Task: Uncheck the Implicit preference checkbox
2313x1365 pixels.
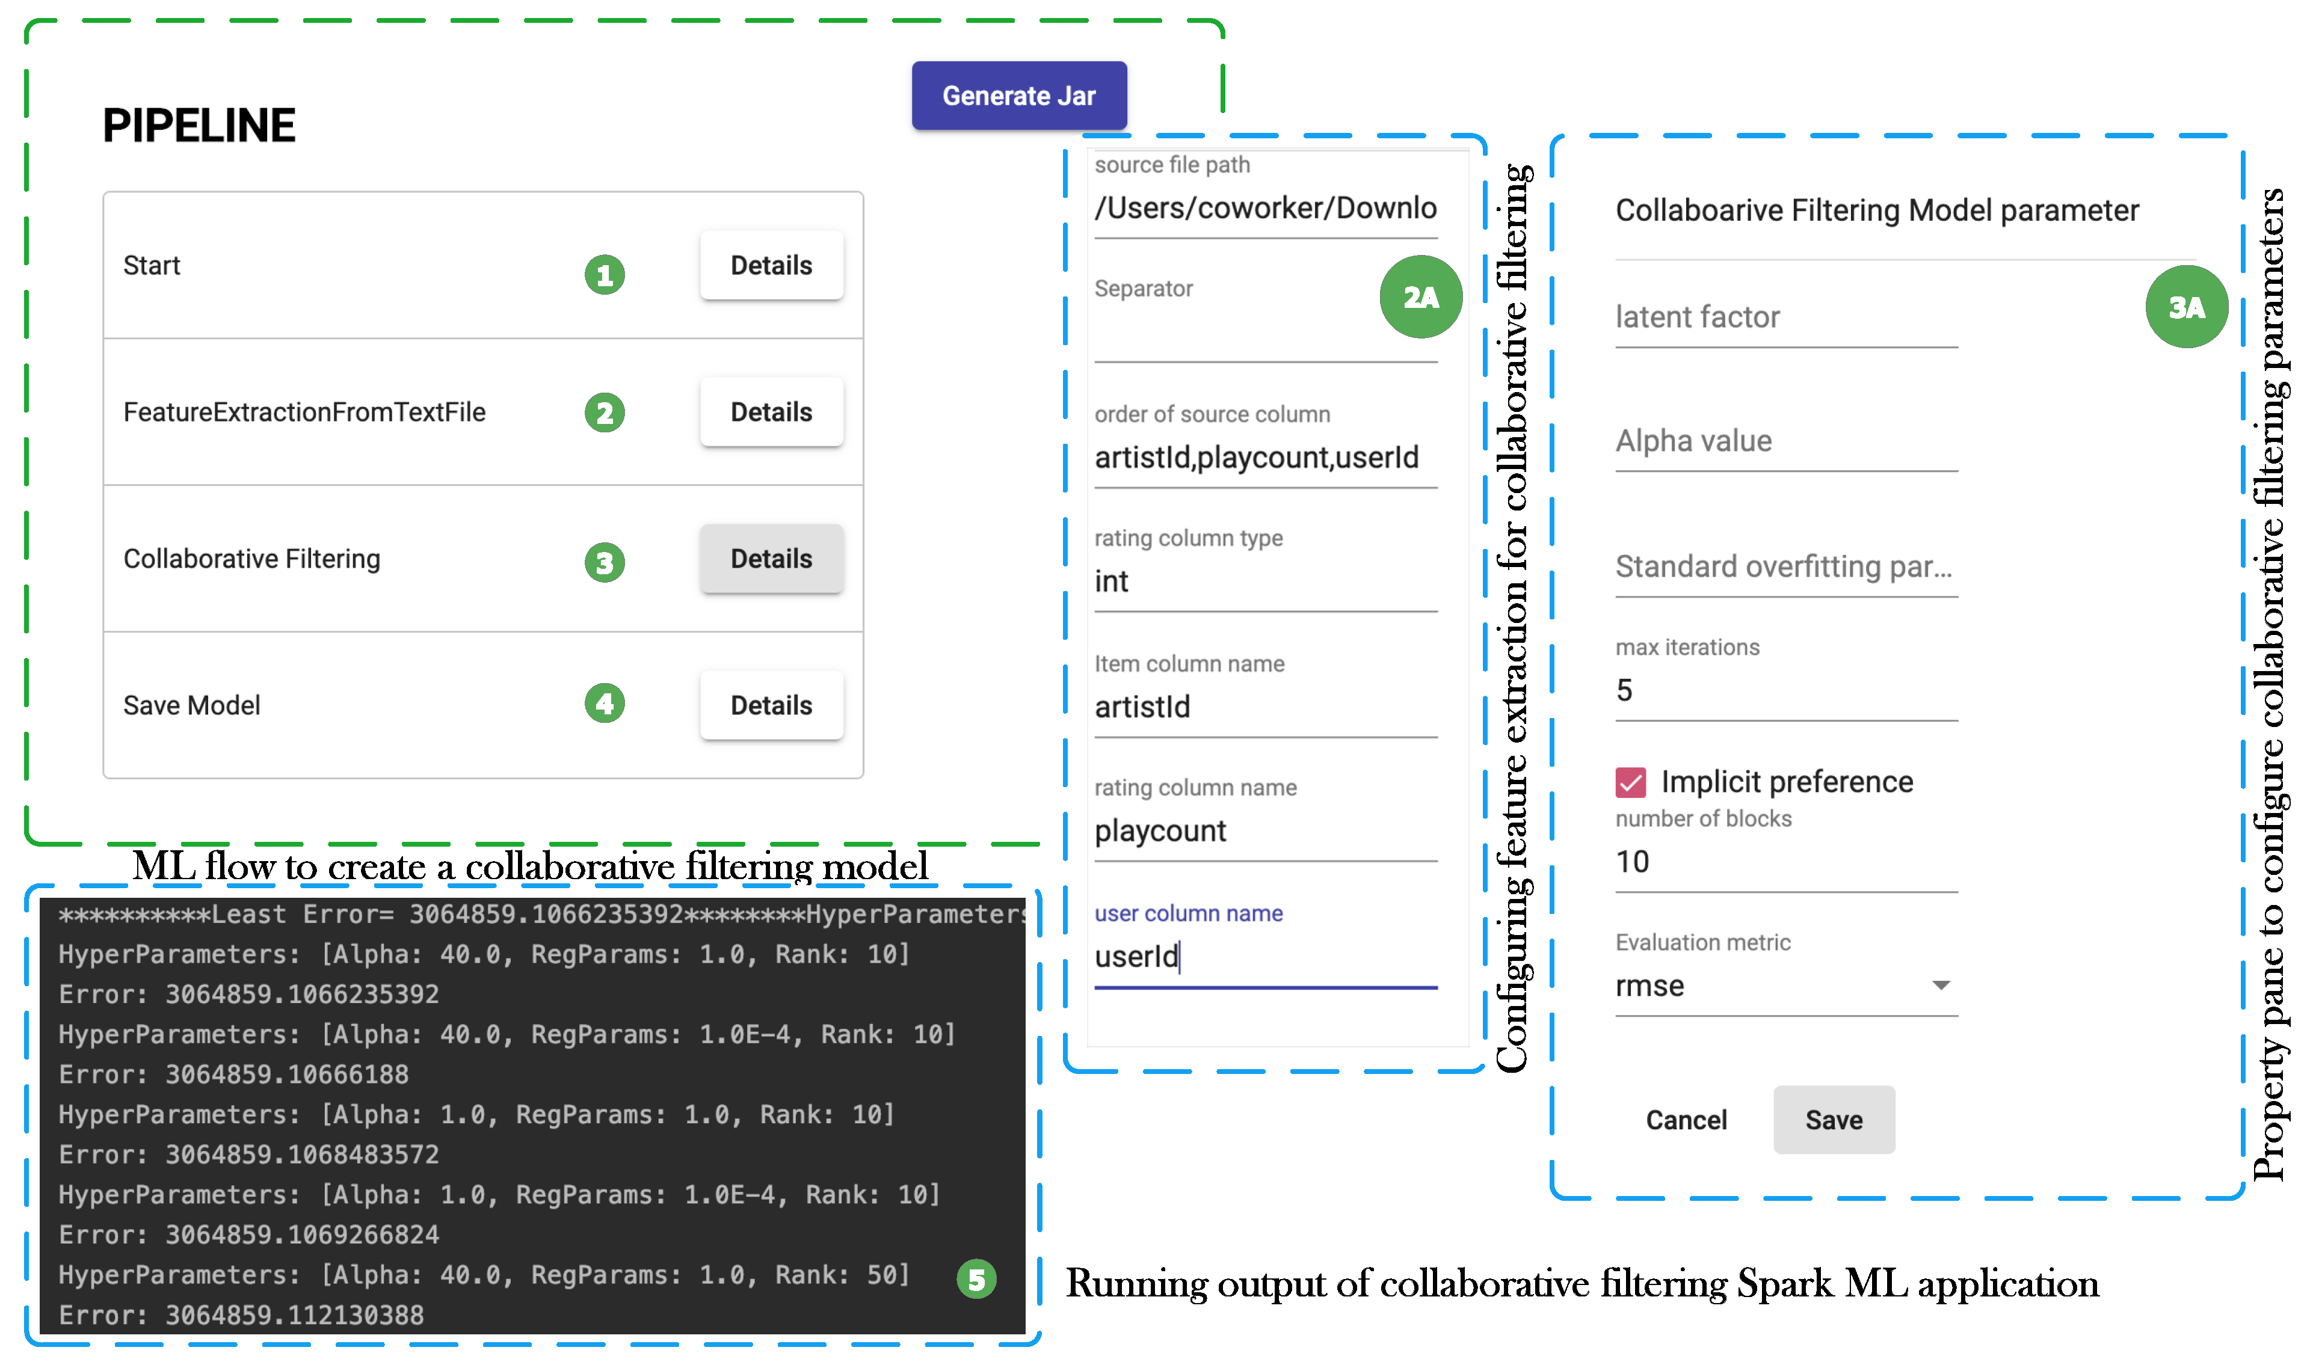Action: [x=1630, y=782]
